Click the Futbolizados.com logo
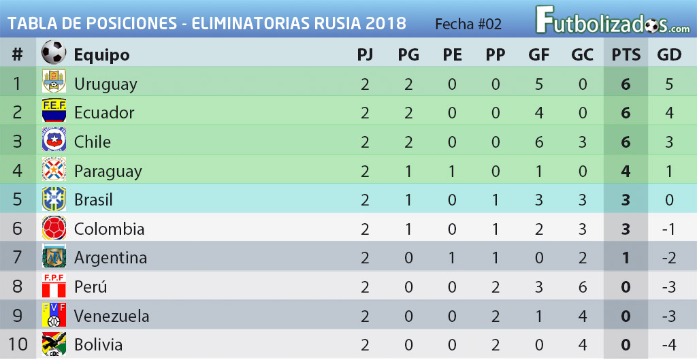The image size is (697, 360). (x=612, y=20)
